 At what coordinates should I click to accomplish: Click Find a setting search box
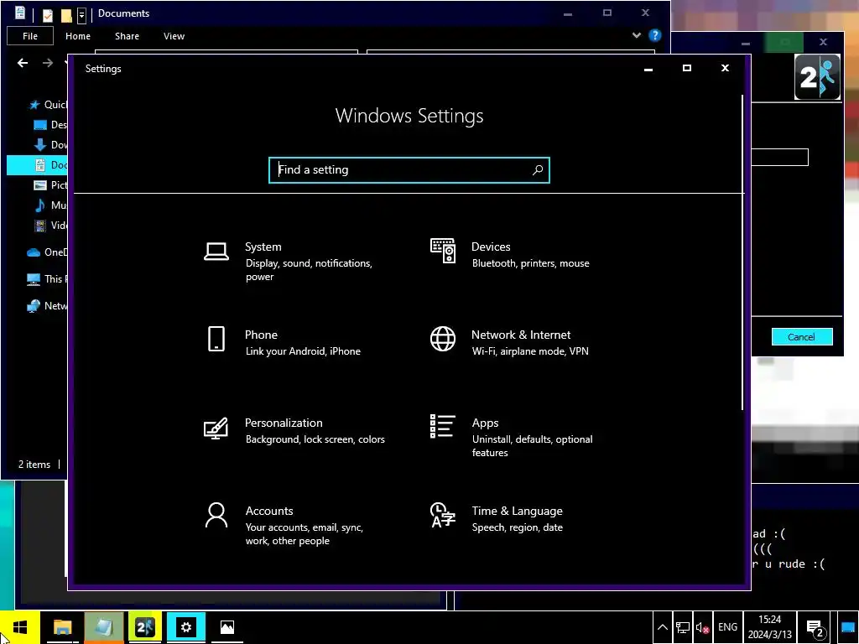[x=409, y=169]
